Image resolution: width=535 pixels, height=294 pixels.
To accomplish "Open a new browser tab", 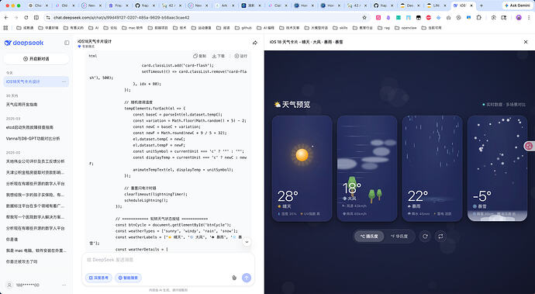I will 481,5.
